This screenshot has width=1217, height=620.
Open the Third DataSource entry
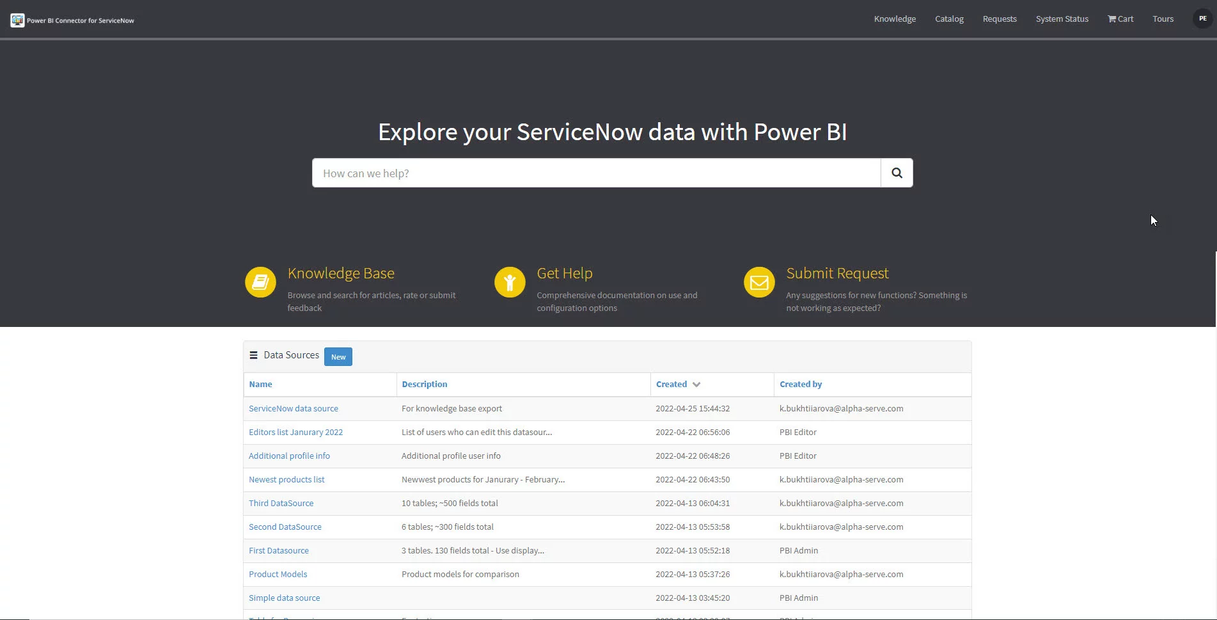(281, 503)
